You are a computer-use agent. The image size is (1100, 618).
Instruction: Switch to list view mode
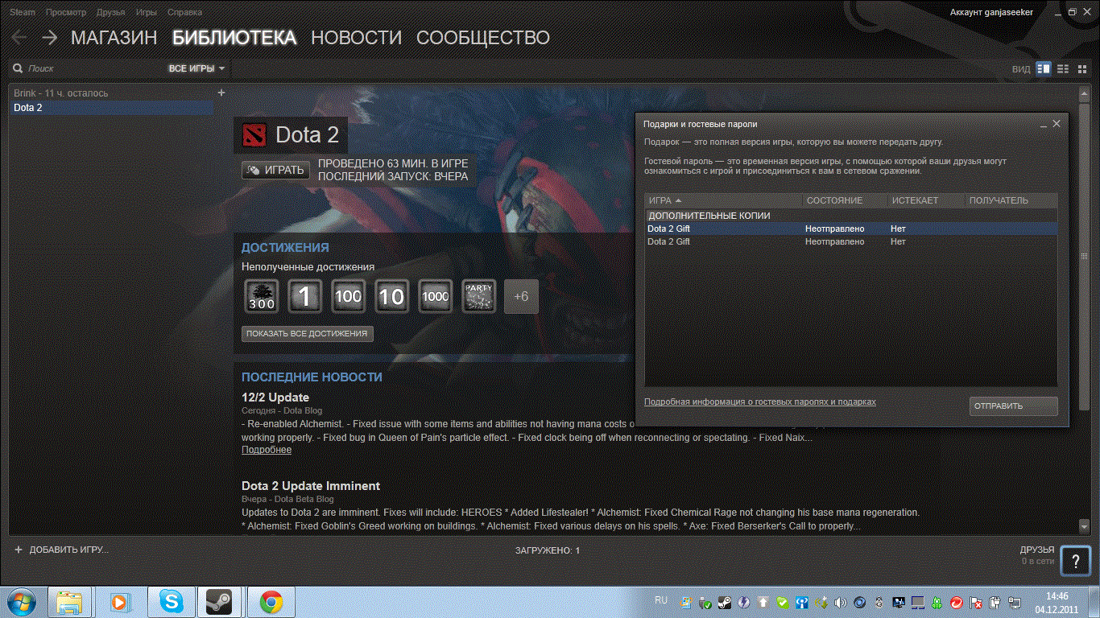coord(1063,69)
